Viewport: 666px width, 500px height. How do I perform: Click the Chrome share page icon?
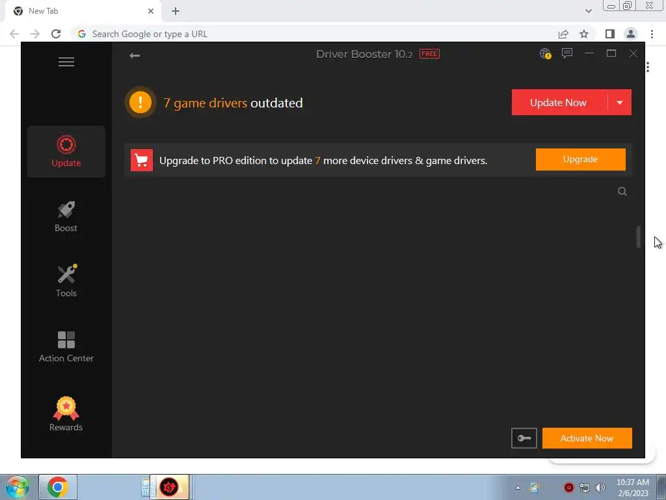(563, 34)
